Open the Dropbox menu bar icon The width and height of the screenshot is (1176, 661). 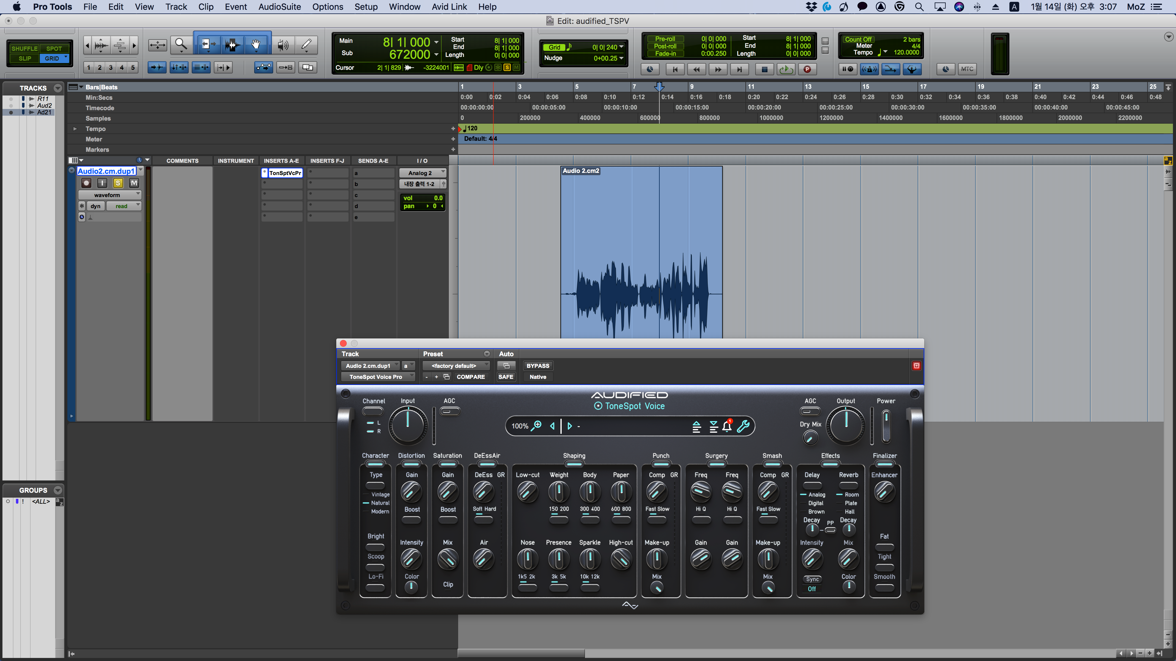811,7
